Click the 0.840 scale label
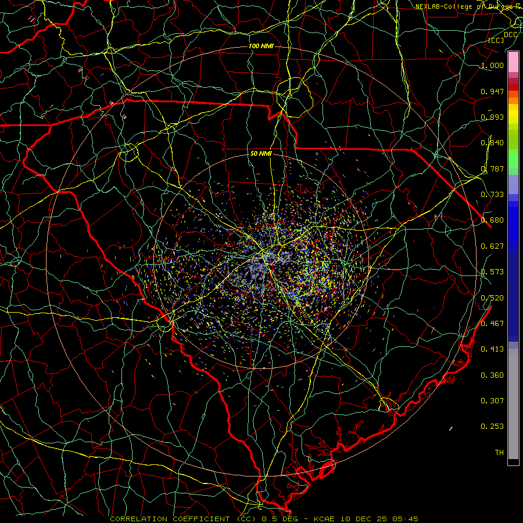The height and width of the screenshot is (523, 523). click(x=492, y=142)
